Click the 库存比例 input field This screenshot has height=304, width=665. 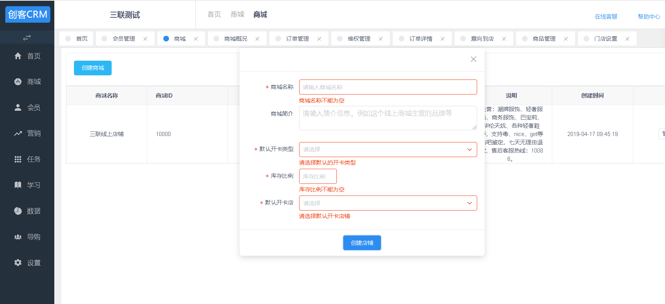tap(318, 176)
